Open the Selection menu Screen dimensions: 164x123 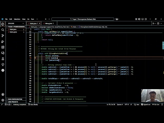(x=17, y=19)
